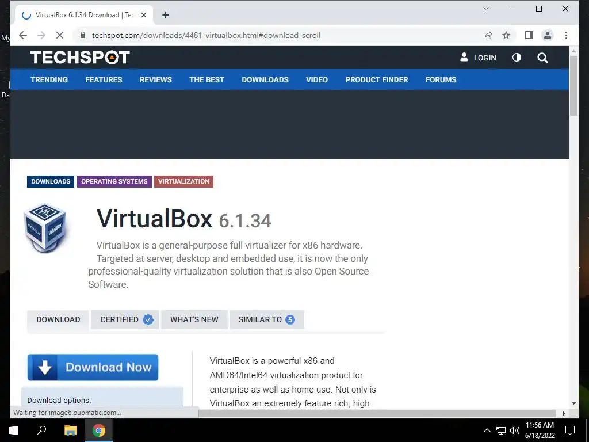Stop page loading with the X button
The width and height of the screenshot is (589, 442).
coord(60,35)
